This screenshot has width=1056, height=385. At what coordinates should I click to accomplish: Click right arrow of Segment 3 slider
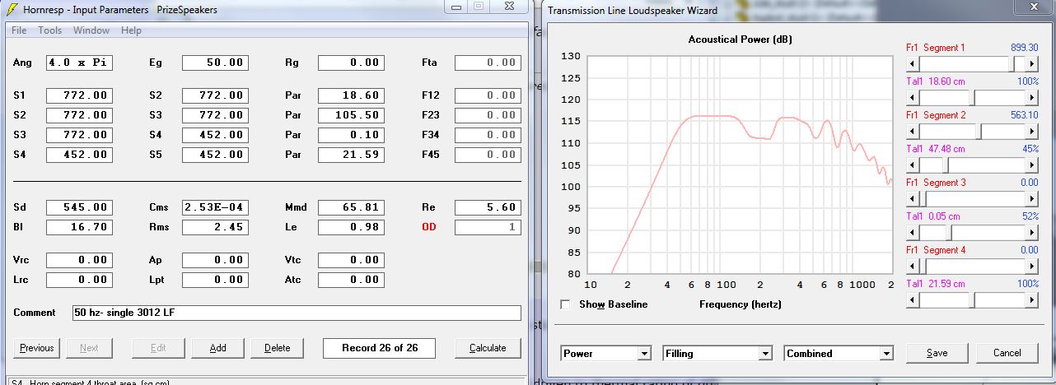click(1031, 198)
